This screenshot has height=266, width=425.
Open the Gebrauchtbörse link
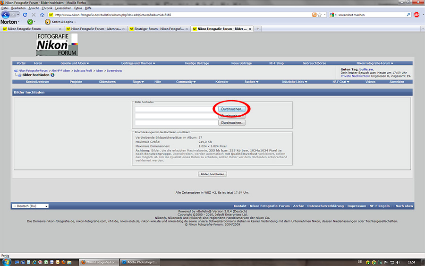(314, 63)
